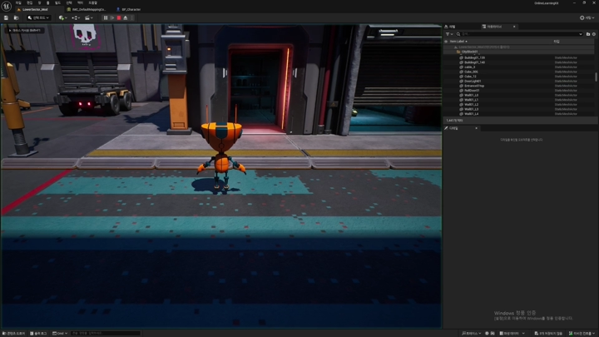Switch to the BP_Character tab
599x337 pixels.
129,9
